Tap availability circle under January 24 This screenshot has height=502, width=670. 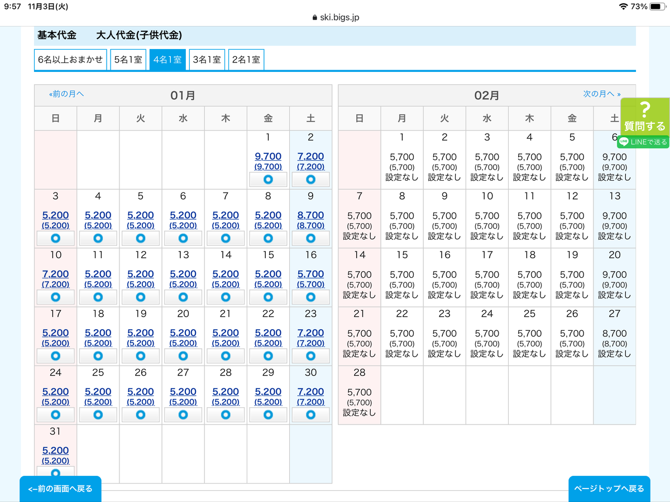(x=55, y=415)
